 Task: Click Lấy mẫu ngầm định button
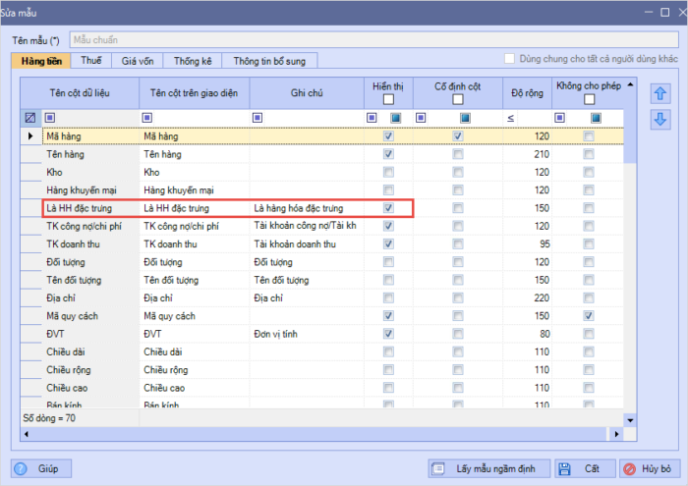coord(488,468)
